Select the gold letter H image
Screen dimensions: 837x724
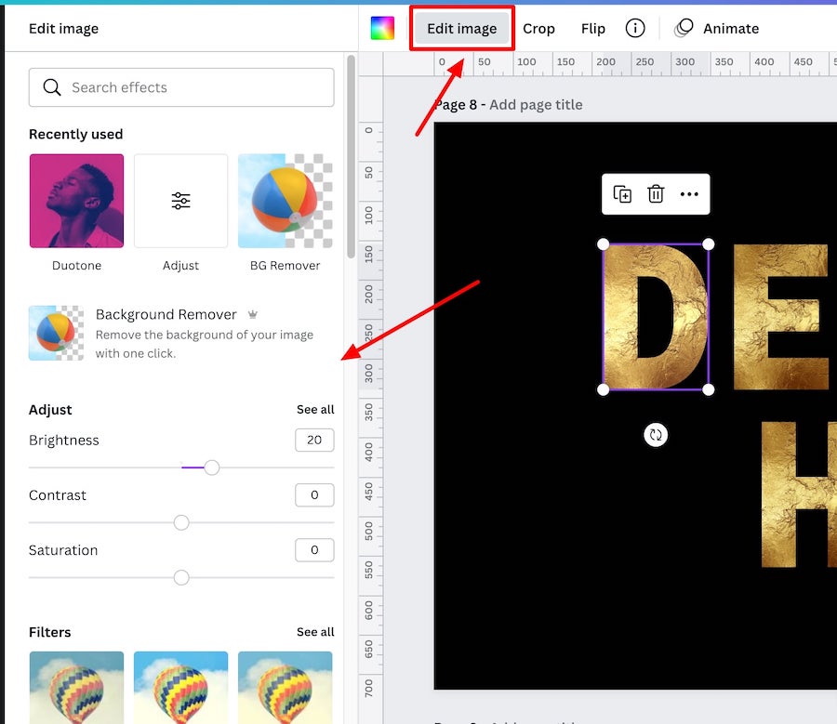(x=799, y=494)
